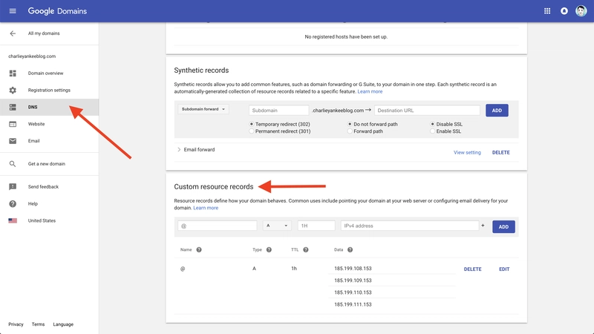This screenshot has width=594, height=334.
Task: Go back using the left arrow icon
Action: pos(13,33)
